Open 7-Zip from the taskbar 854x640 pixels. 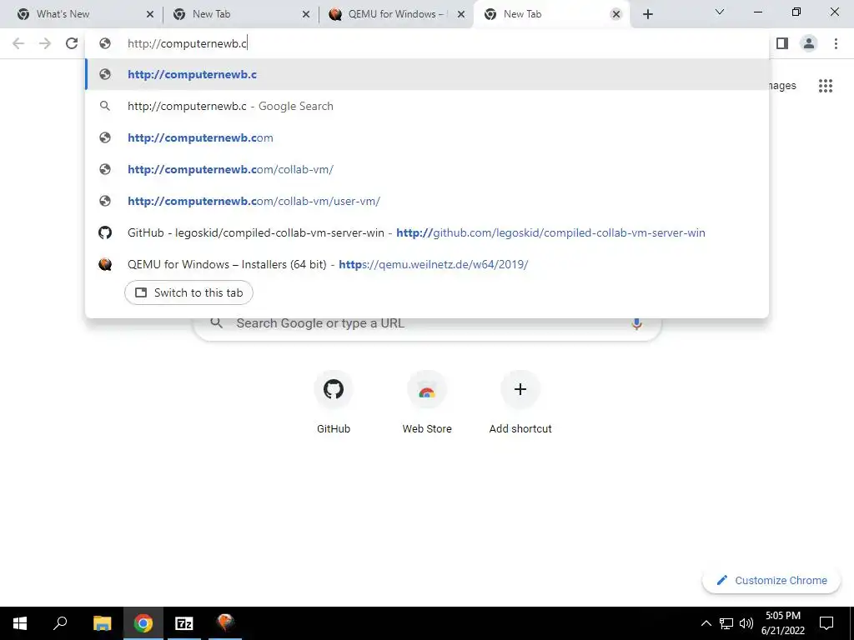(x=184, y=623)
